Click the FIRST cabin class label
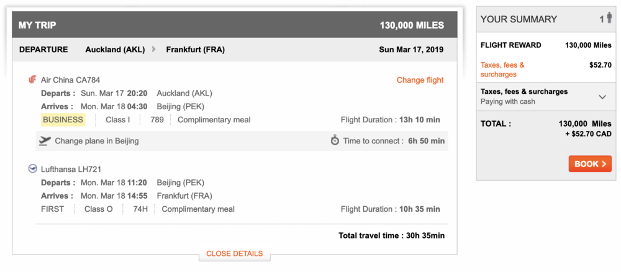This screenshot has width=621, height=272. pos(53,209)
